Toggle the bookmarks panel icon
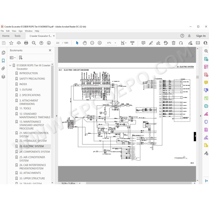209x209 pixels. click(3, 61)
